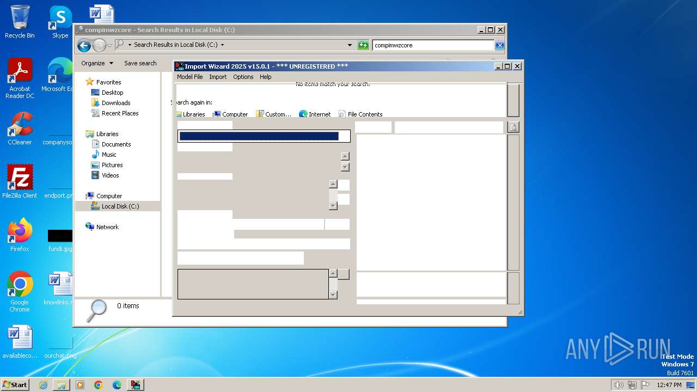Open knowlinks Word document icon

point(59,289)
